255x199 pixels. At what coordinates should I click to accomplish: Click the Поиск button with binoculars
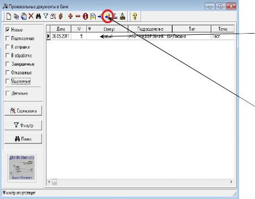tap(23, 139)
